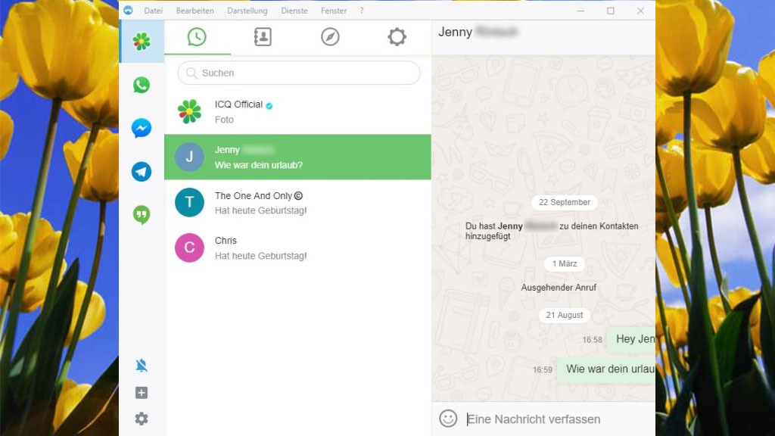Screen dimensions: 775x436
Task: Open the ICQ service in sidebar
Action: pyautogui.click(x=142, y=42)
